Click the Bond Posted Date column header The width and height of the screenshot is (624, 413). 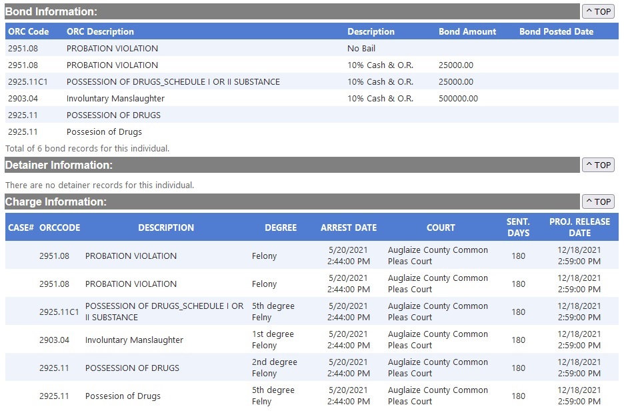click(x=556, y=31)
